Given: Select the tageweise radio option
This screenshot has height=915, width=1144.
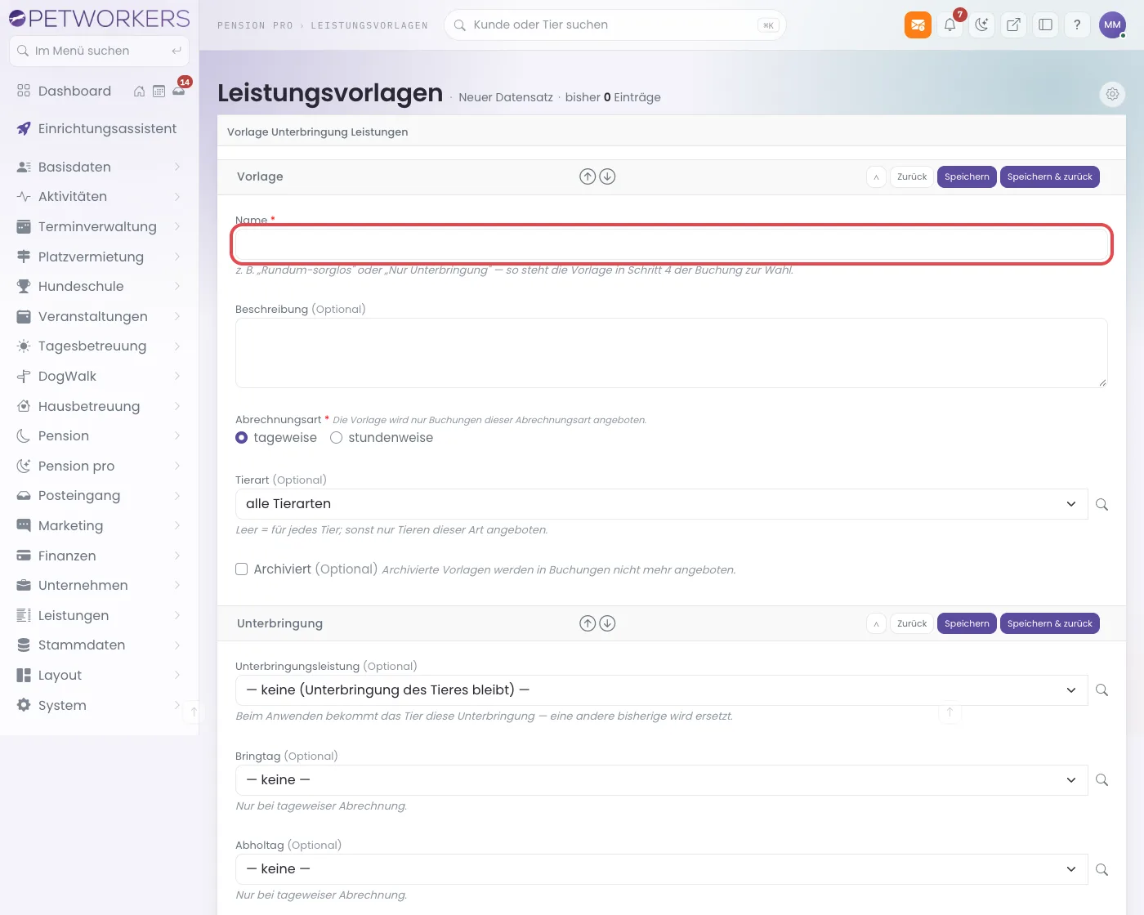Looking at the screenshot, I should (x=242, y=438).
